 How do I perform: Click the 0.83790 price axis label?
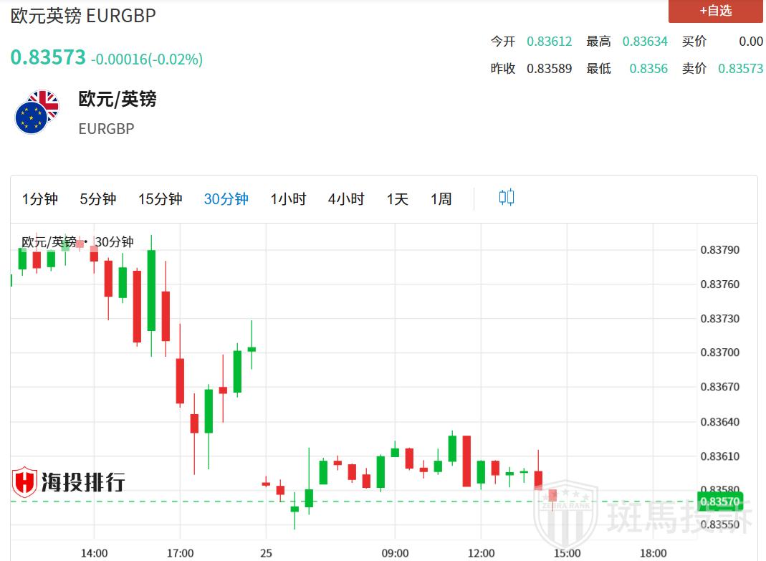pos(719,250)
